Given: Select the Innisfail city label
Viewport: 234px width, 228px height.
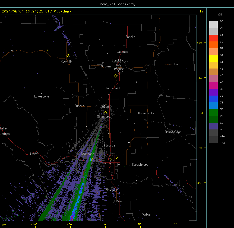Looking at the screenshot, I should pos(113,88).
